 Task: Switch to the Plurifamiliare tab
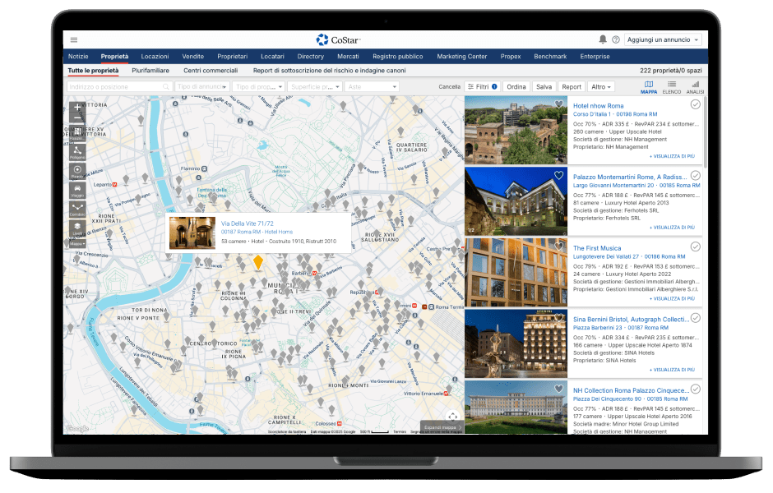[x=150, y=71]
